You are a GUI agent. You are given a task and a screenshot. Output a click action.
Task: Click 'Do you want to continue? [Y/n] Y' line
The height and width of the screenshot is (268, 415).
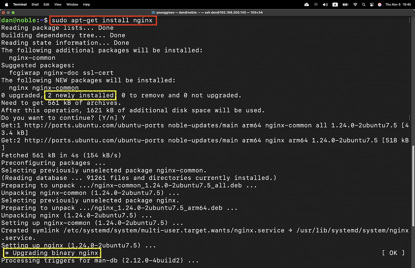pyautogui.click(x=63, y=118)
